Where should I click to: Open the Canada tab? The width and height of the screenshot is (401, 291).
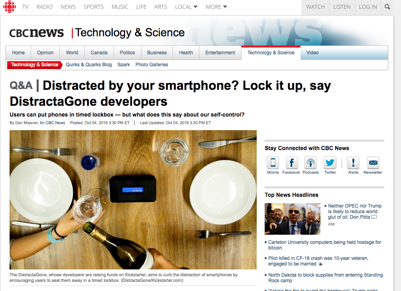99,53
